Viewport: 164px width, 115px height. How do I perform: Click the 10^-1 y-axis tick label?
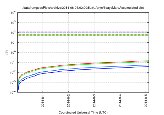13,62
